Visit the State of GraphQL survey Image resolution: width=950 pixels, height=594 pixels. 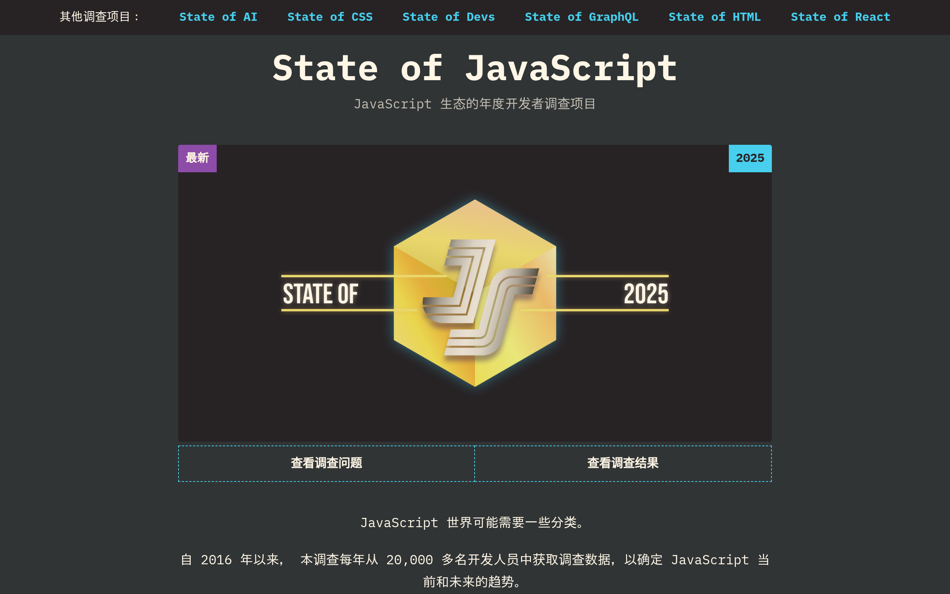[x=582, y=17]
